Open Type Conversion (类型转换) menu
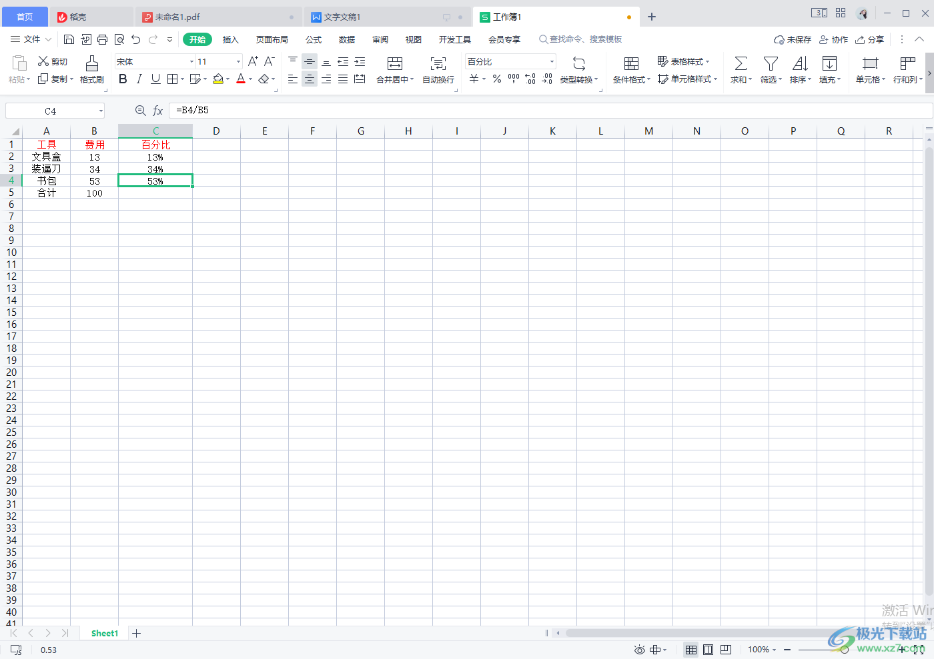The height and width of the screenshot is (659, 934). (579, 69)
